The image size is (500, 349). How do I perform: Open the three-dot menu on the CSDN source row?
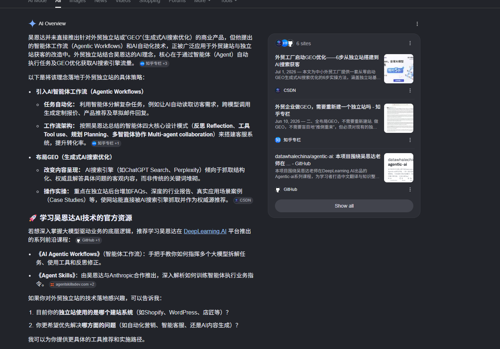point(410,90)
